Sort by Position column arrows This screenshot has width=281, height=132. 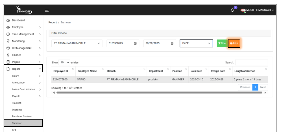[186, 69]
